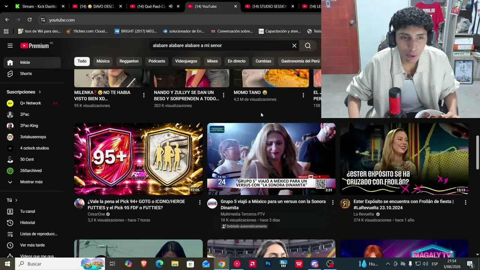The height and width of the screenshot is (270, 480).
Task: Open more options for Ester Expósito video
Action: coord(465,202)
